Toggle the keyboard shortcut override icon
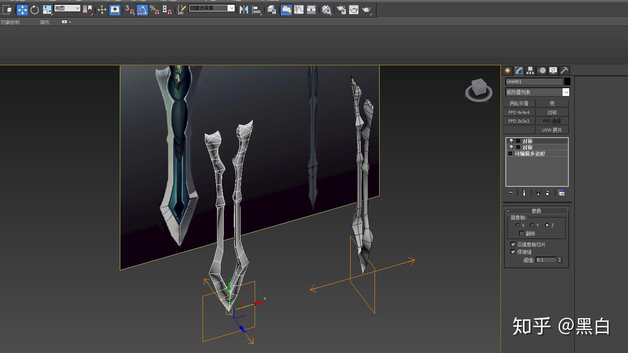 [115, 9]
